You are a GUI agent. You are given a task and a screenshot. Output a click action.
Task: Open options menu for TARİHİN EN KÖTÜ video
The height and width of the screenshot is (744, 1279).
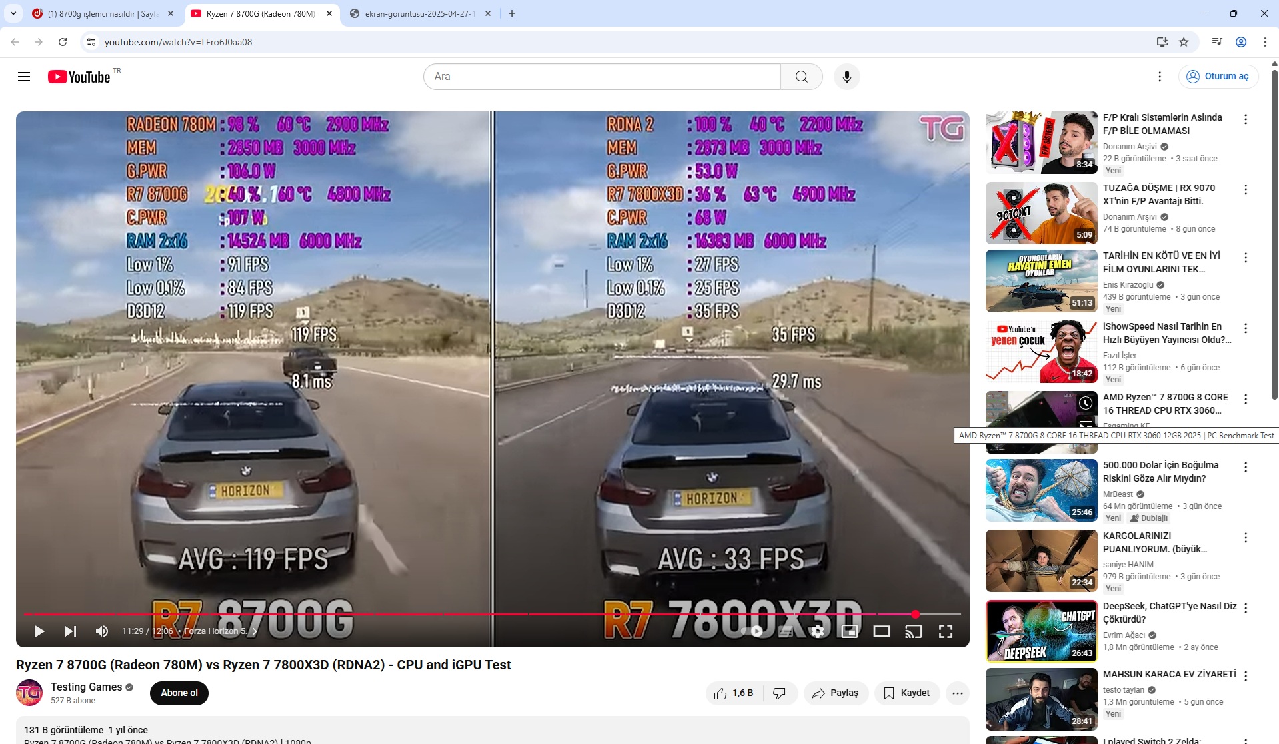click(x=1246, y=258)
